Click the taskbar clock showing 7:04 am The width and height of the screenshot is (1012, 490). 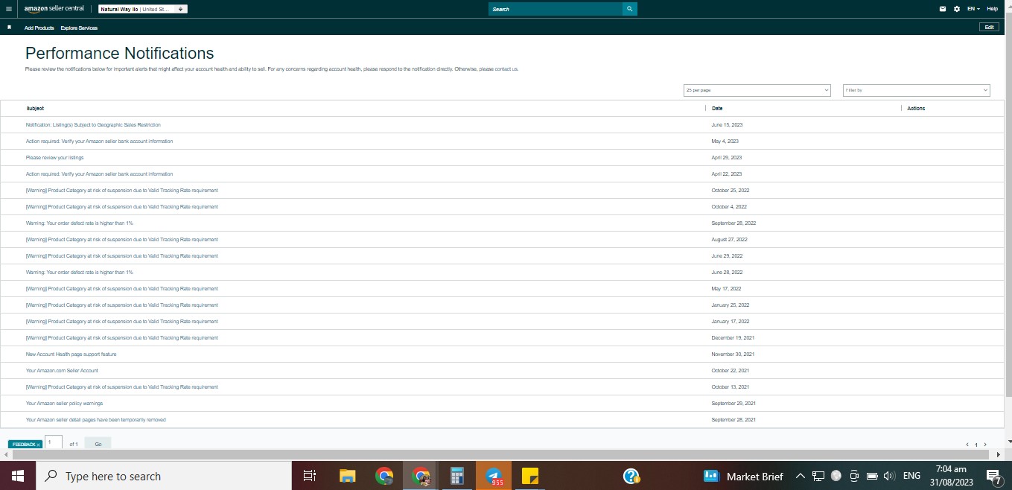(x=951, y=476)
